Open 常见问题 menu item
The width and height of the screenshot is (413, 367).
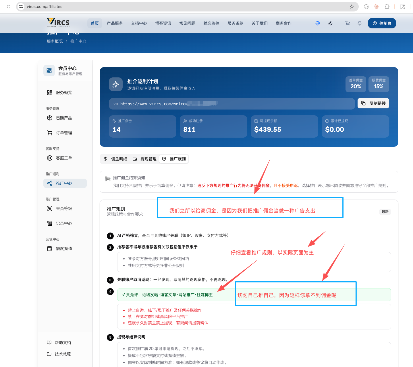[x=187, y=23]
